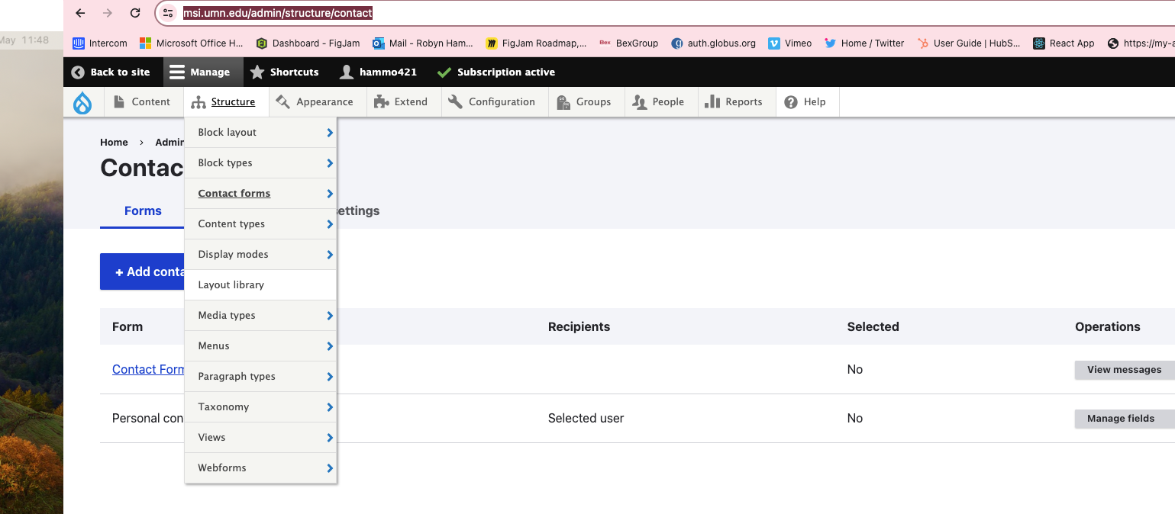Click the Drupal drop logo icon
This screenshot has height=514, width=1175.
[82, 102]
